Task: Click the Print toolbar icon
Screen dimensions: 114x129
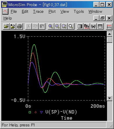Action: 19,26
